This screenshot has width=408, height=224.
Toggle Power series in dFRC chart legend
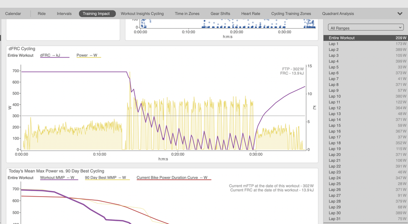pyautogui.click(x=88, y=55)
